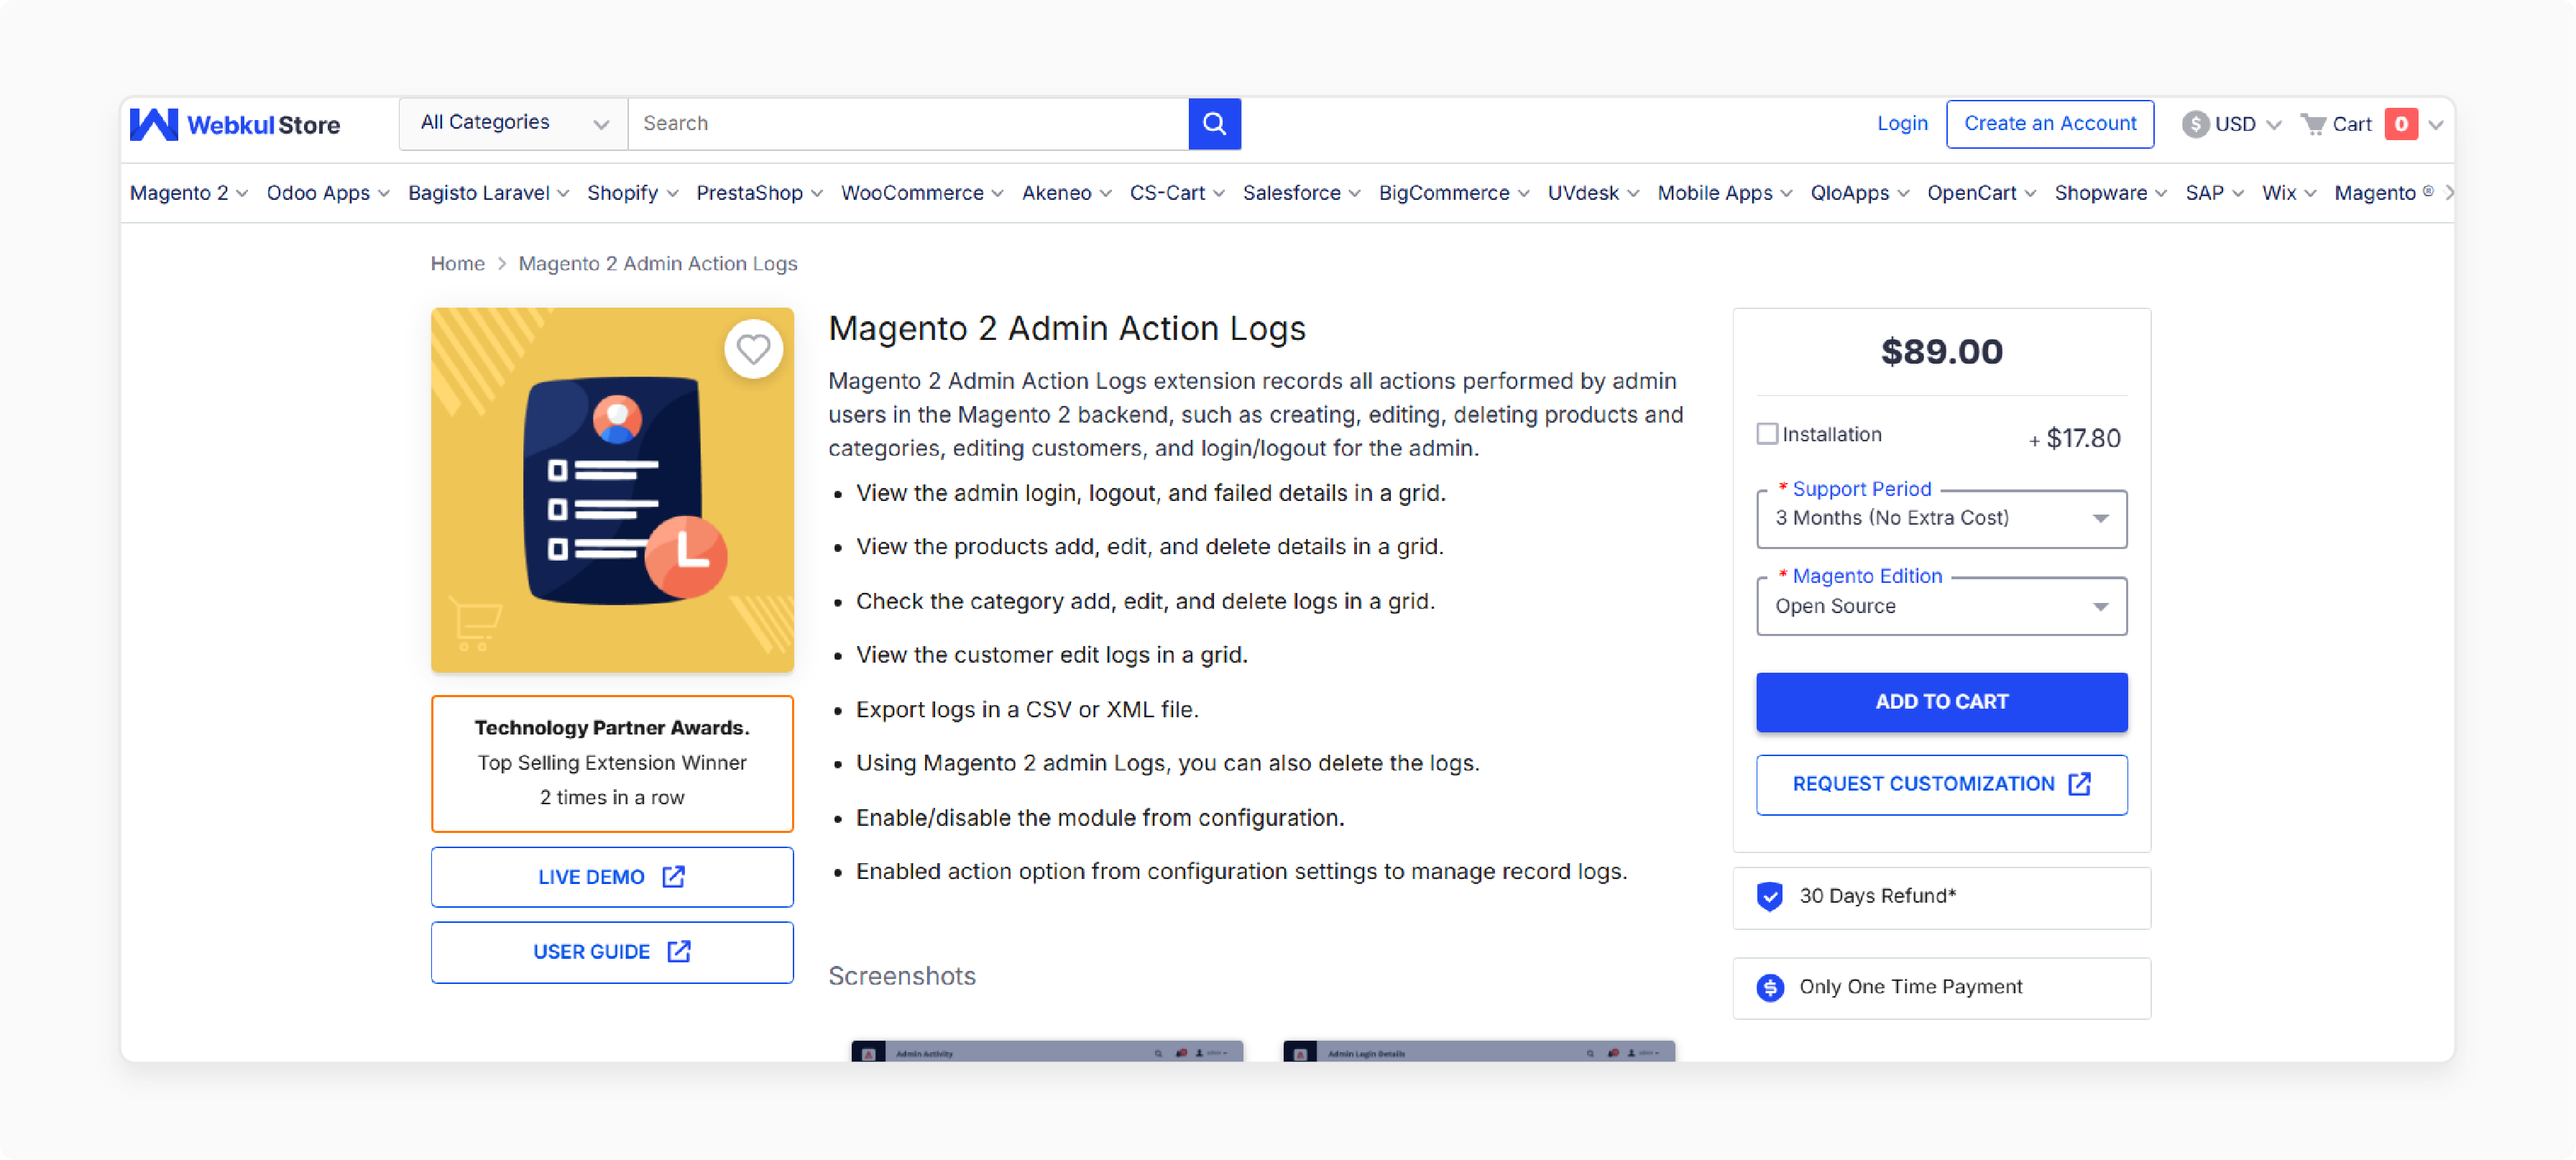
Task: Expand the Wix menu
Action: click(2288, 193)
